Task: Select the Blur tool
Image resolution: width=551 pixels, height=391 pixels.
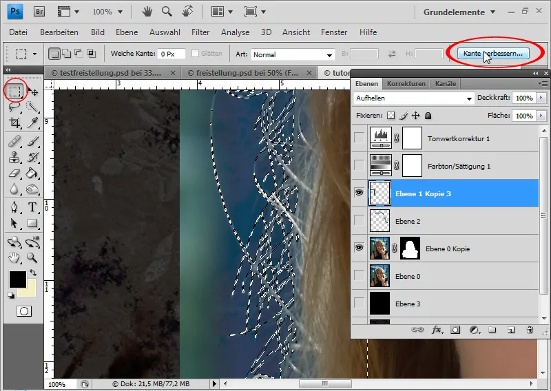Action: (14, 189)
